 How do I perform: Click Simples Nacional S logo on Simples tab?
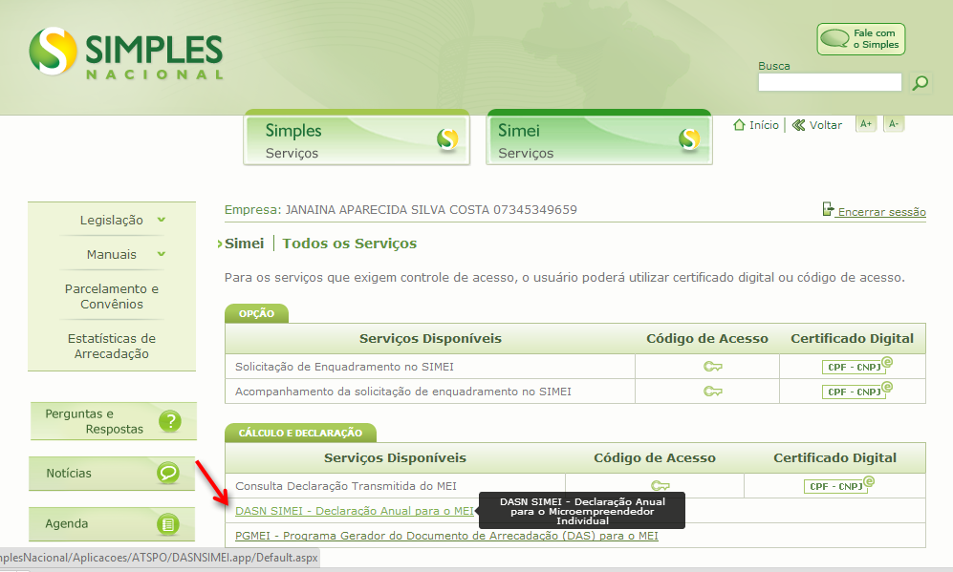[447, 139]
